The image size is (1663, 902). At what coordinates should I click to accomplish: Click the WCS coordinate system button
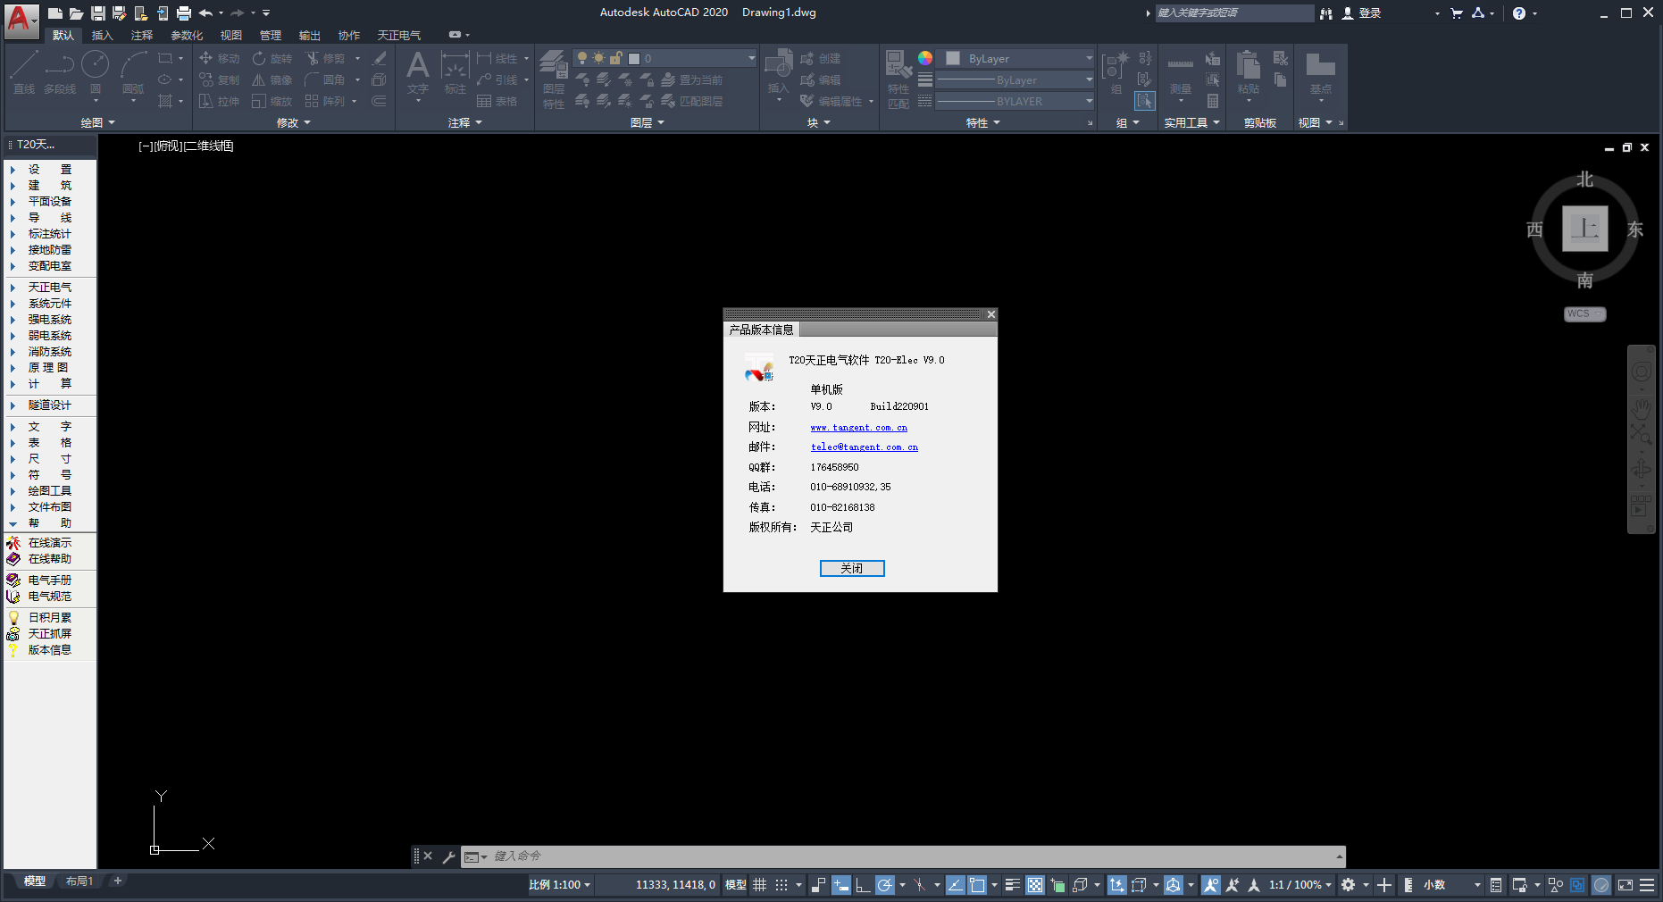(x=1584, y=313)
